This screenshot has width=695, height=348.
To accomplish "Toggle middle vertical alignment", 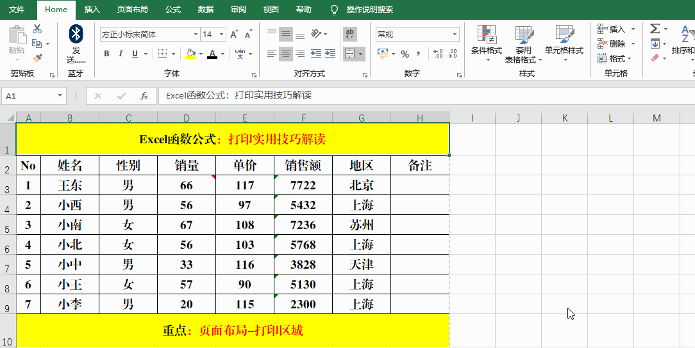I will (286, 34).
